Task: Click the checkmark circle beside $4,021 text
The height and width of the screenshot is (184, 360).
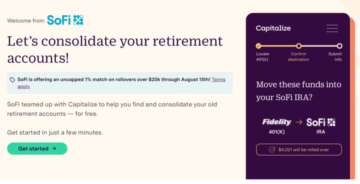Action: pos(272,149)
